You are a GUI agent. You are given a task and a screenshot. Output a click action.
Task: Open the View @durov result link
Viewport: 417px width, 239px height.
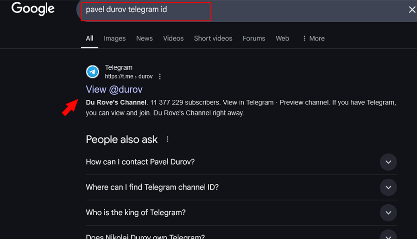coord(114,90)
